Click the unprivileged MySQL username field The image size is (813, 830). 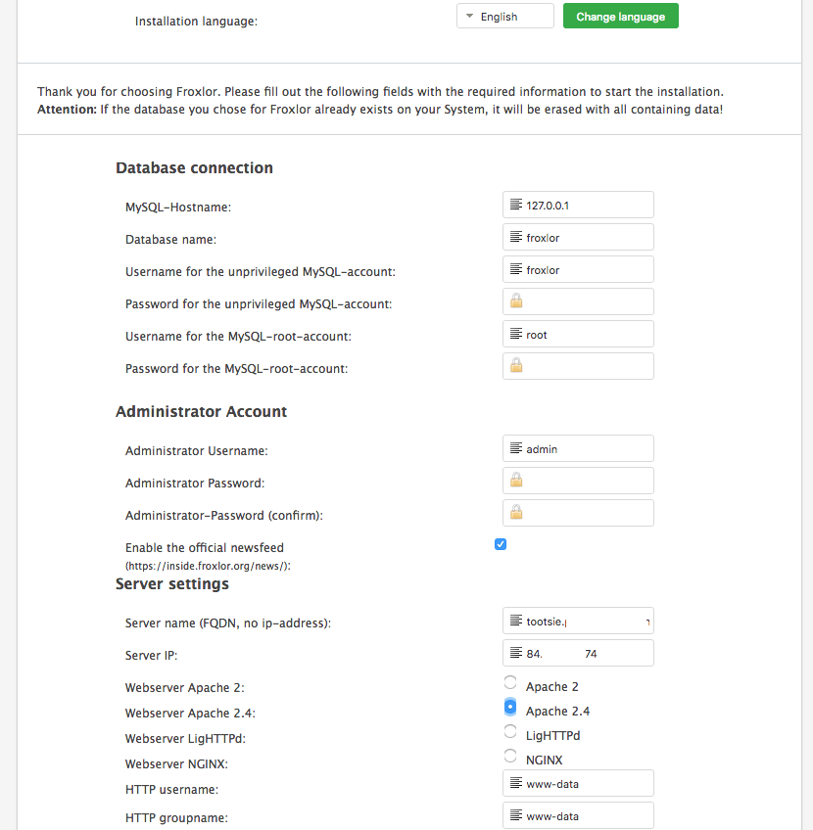tap(588, 270)
